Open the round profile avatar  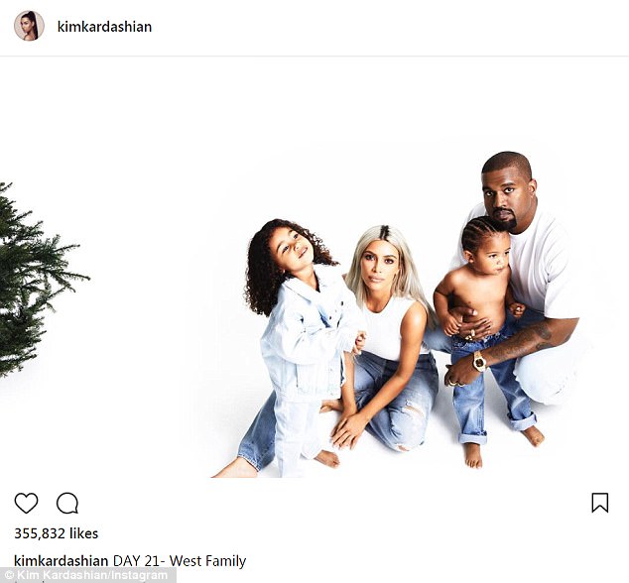tap(29, 26)
